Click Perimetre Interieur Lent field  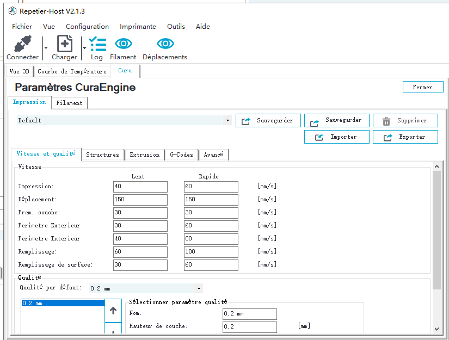[140, 239]
